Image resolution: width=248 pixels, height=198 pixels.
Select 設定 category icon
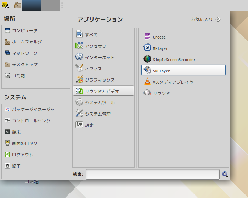click(79, 125)
